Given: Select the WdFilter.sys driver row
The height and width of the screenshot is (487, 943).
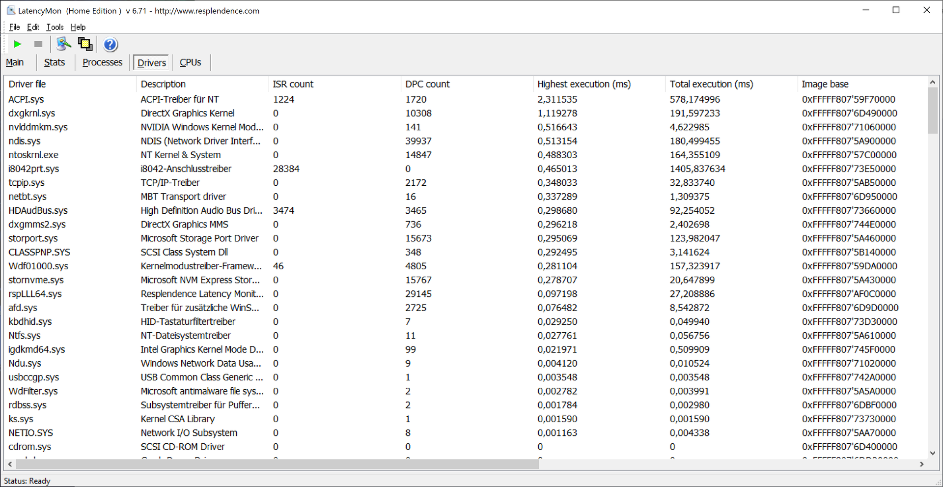Looking at the screenshot, I should pyautogui.click(x=465, y=391).
